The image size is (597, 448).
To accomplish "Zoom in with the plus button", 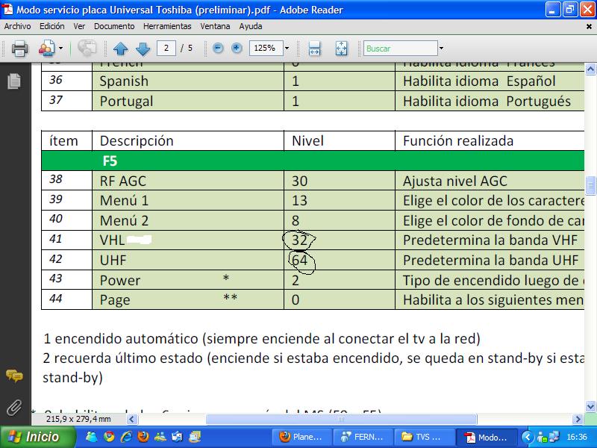I will pos(237,48).
